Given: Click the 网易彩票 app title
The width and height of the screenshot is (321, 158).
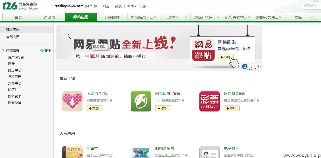Looking at the screenshot, I should 231,94.
